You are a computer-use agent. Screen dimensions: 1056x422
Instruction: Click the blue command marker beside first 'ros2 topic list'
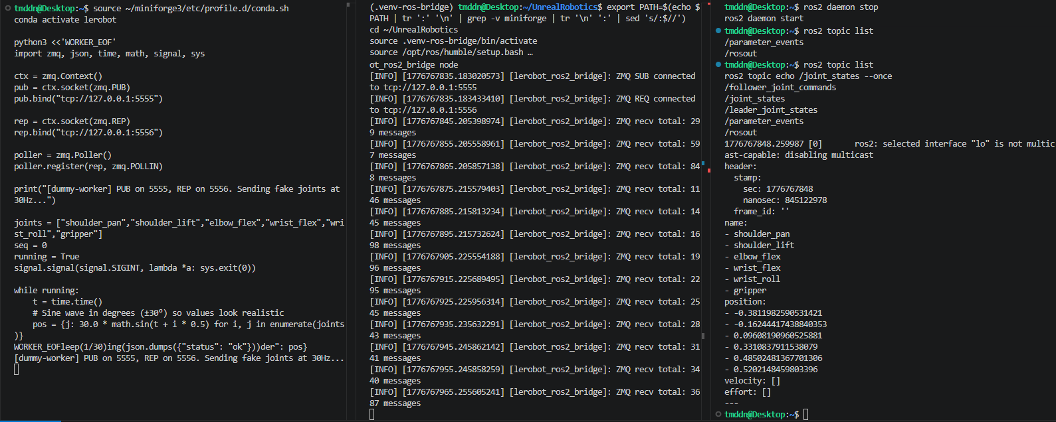pyautogui.click(x=718, y=31)
